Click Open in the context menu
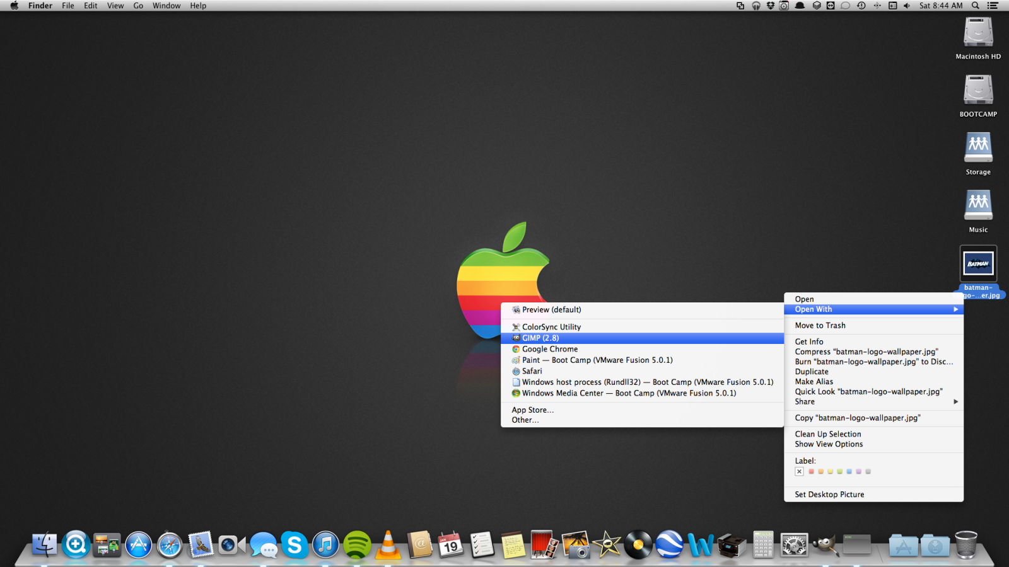 873,299
